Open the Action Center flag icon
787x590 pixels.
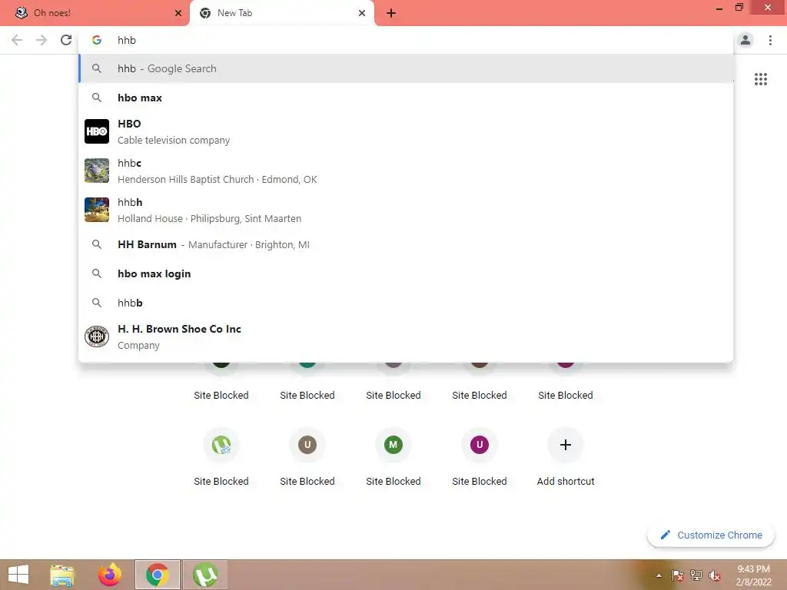tap(677, 575)
